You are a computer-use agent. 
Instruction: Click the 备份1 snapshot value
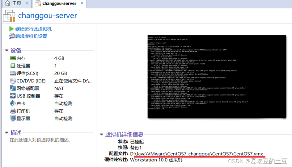coord(136,148)
